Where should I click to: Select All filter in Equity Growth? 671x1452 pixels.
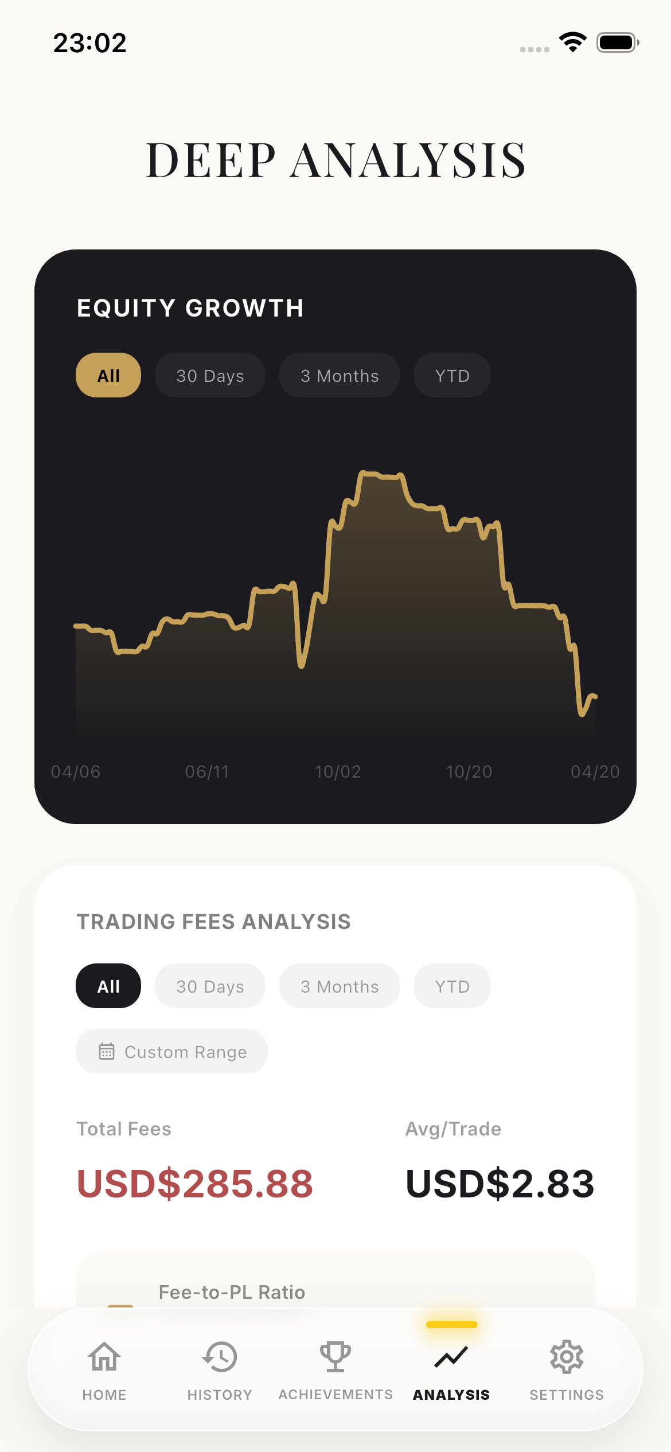tap(108, 376)
